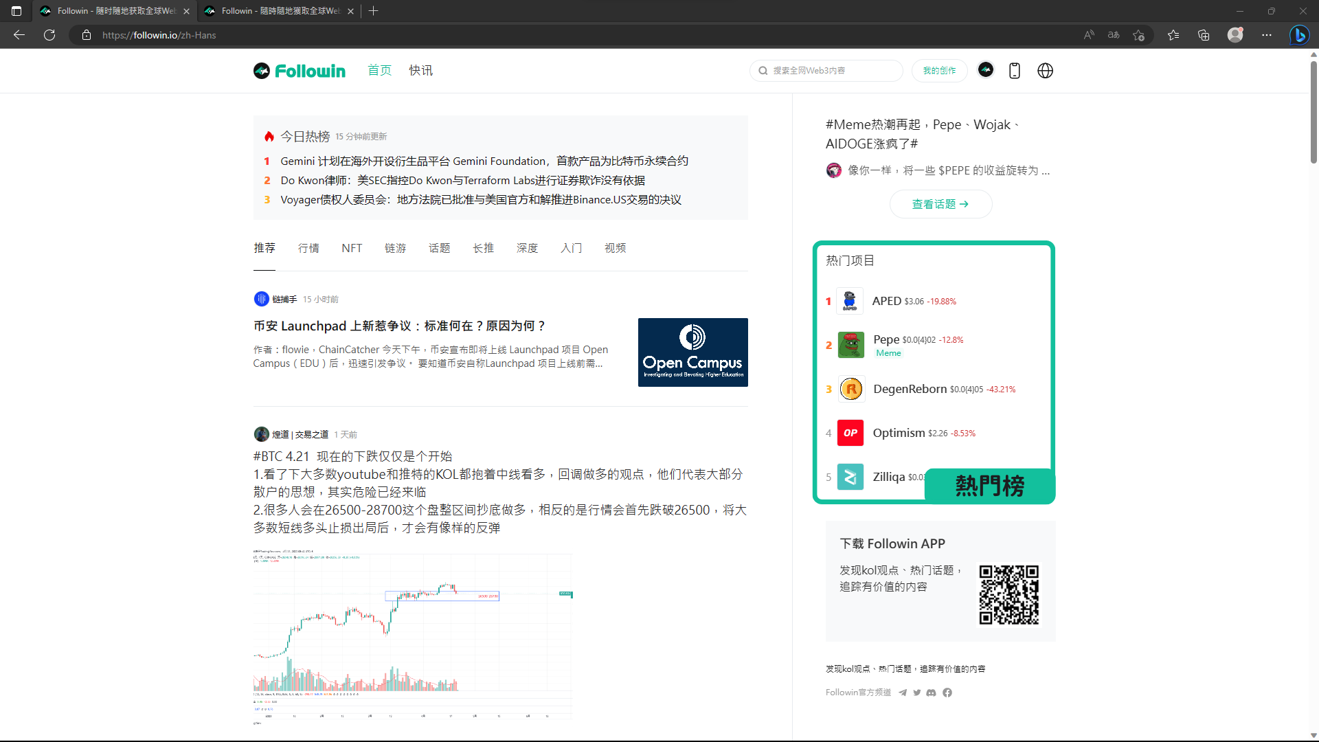Open the mobile app download icon

1015,71
